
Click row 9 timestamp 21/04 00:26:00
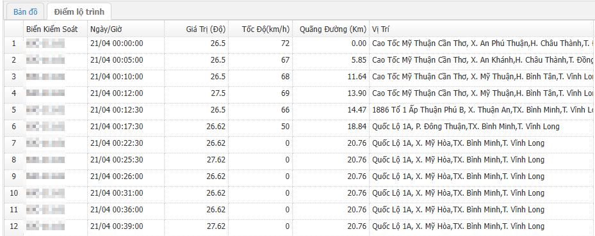[x=117, y=177]
